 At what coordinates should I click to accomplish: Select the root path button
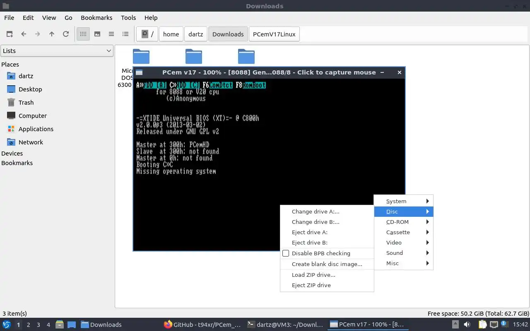tap(147, 34)
